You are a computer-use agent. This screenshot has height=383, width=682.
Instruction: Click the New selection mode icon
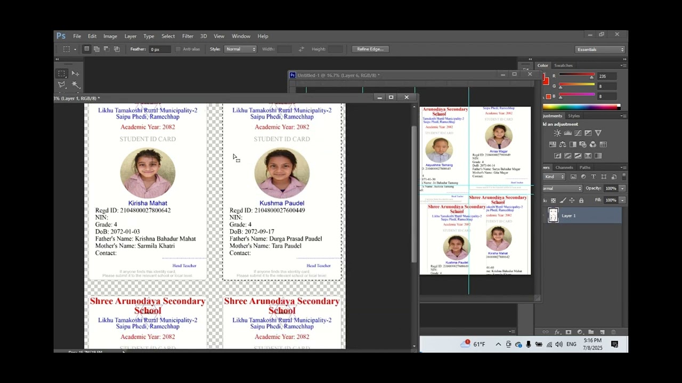[86, 49]
